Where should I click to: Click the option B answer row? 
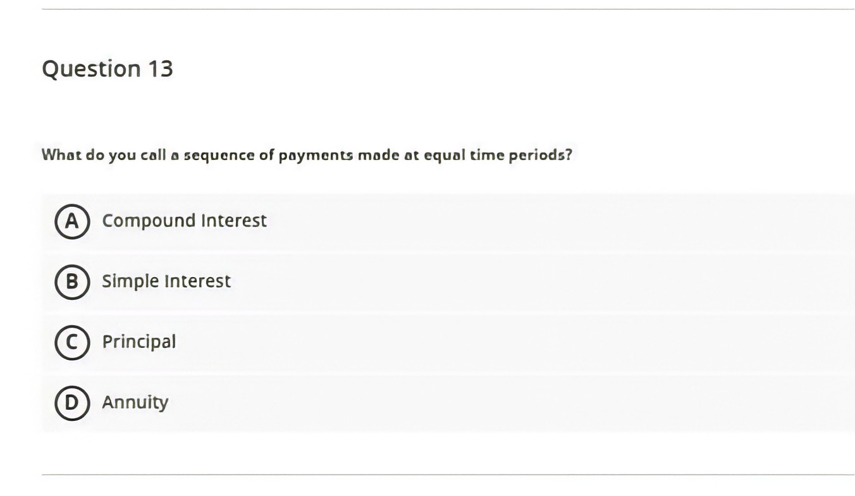[x=379, y=282]
